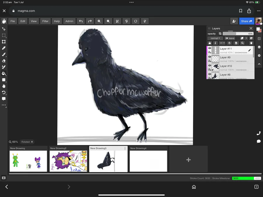Open the Filter menu

pos(45,21)
